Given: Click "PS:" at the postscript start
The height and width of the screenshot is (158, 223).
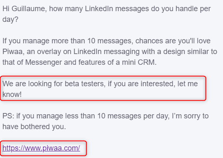Looking at the screenshot, I should point(8,116).
